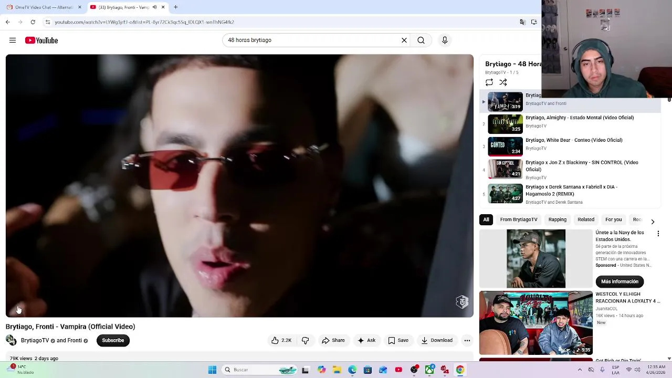Open a new browser tab
This screenshot has width=672, height=378.
pyautogui.click(x=176, y=7)
